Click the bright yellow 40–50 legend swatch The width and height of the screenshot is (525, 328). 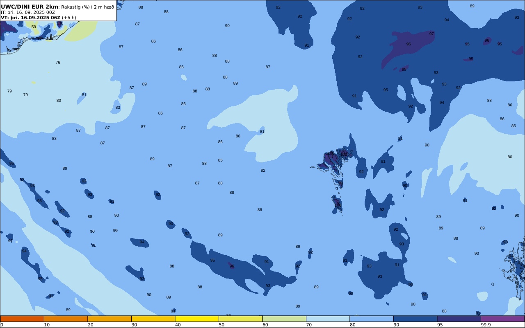click(197, 319)
